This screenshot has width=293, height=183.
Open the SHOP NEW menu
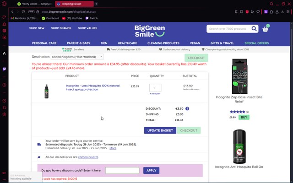[37, 28]
